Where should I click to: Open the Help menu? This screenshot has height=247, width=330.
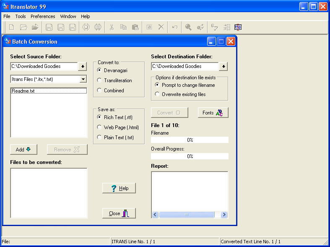tap(85, 16)
